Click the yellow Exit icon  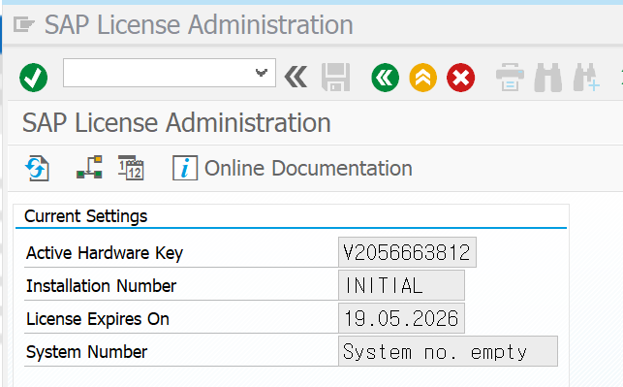pos(423,78)
